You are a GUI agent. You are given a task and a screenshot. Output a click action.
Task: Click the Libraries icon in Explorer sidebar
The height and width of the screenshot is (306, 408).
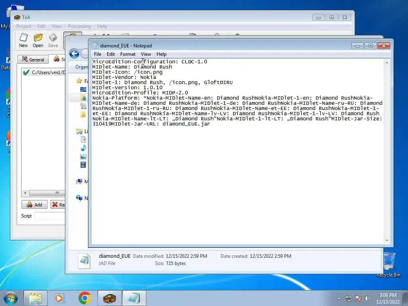[x=79, y=131]
